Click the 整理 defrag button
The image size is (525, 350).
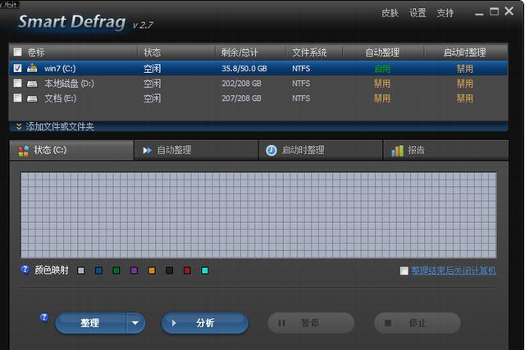point(91,323)
